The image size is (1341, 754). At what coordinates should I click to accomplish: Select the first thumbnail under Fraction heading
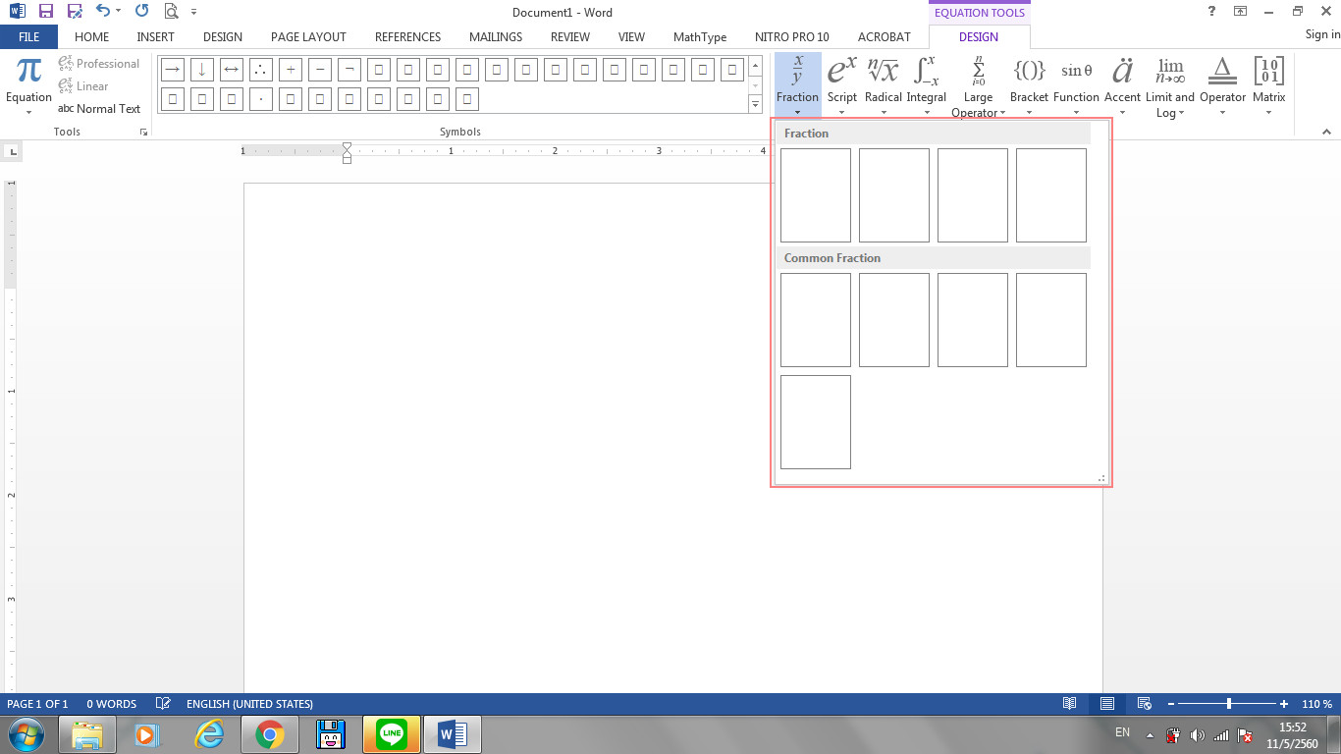pos(816,195)
